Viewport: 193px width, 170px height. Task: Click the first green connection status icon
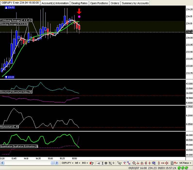(x=179, y=168)
